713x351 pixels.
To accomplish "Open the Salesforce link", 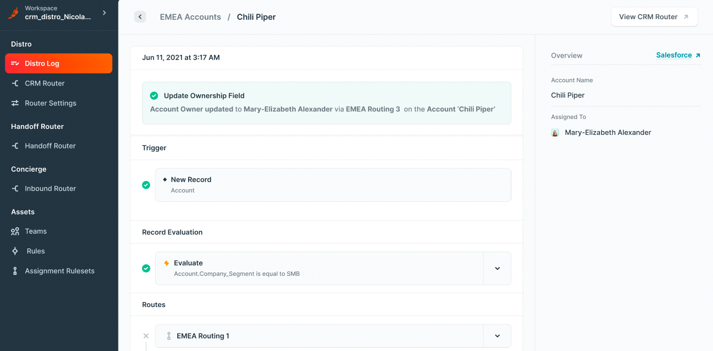I will [678, 55].
